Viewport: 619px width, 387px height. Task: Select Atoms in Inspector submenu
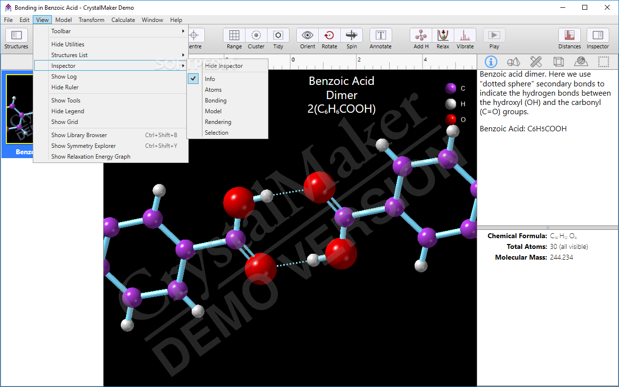(228, 90)
